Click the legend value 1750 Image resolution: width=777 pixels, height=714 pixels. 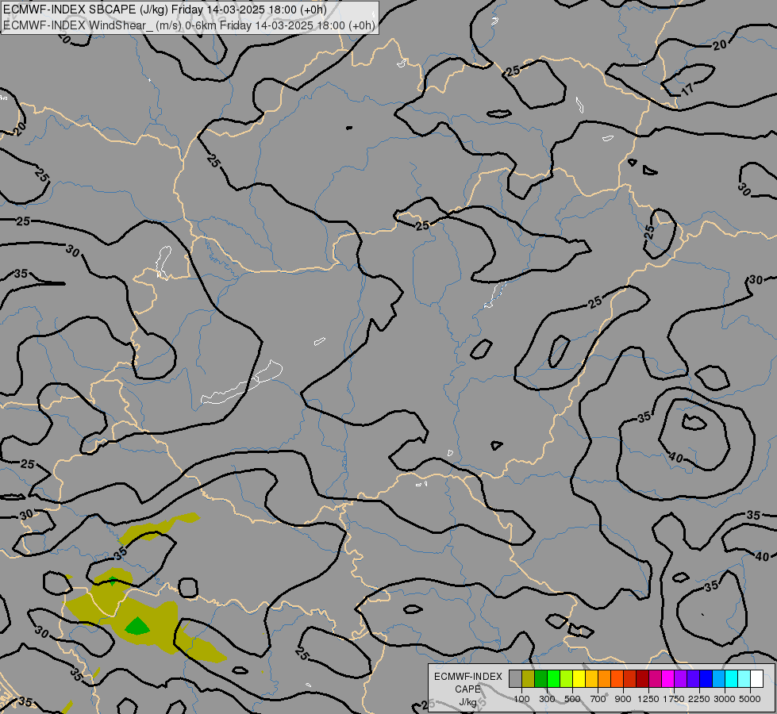(x=674, y=699)
